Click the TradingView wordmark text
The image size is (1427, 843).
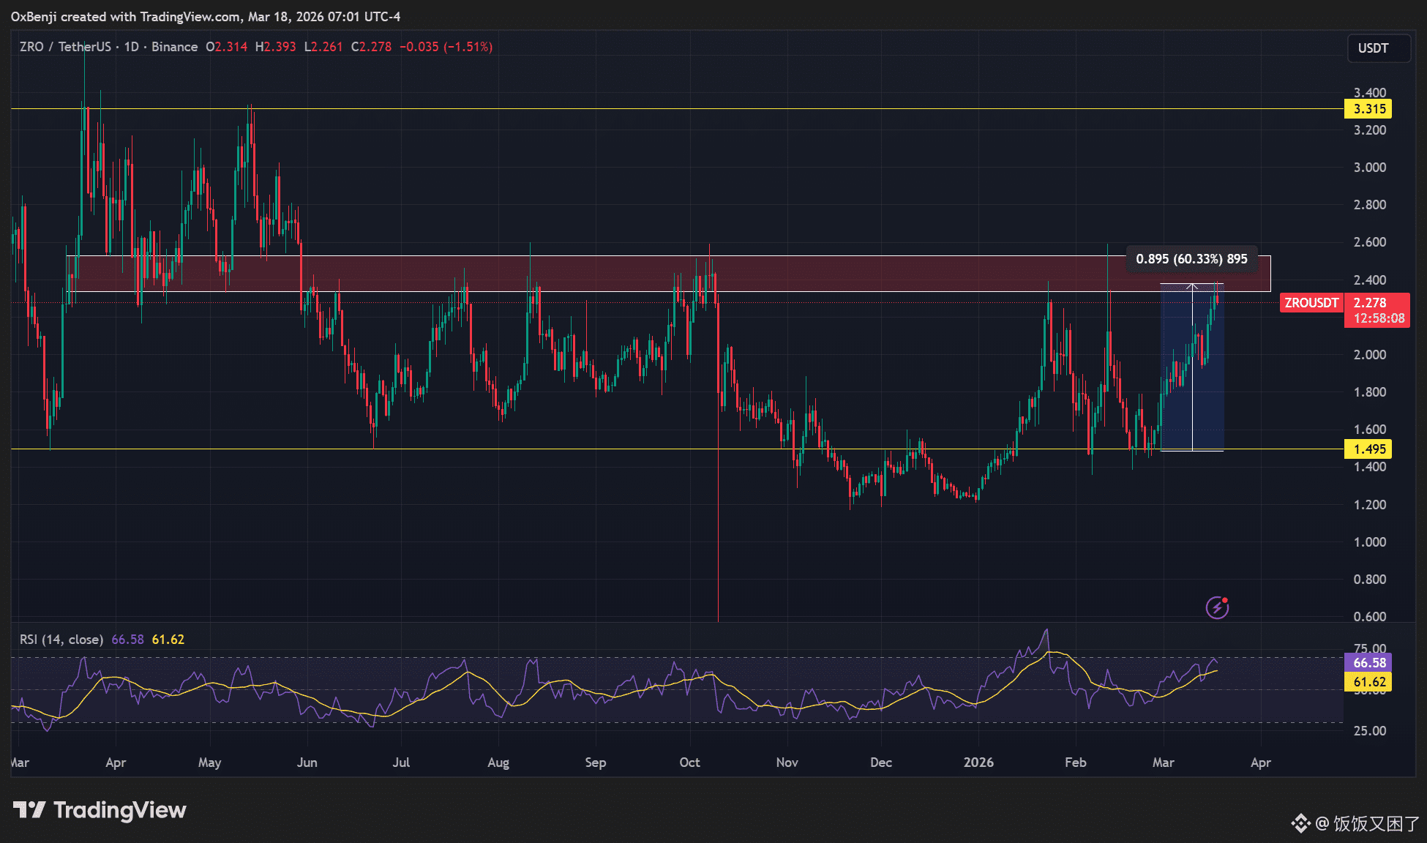coord(120,810)
